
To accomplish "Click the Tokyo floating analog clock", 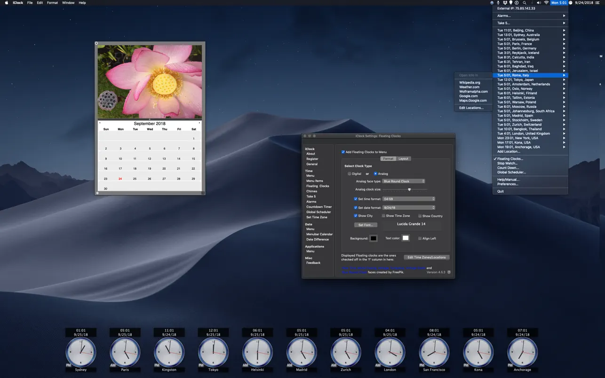I will 213,352.
